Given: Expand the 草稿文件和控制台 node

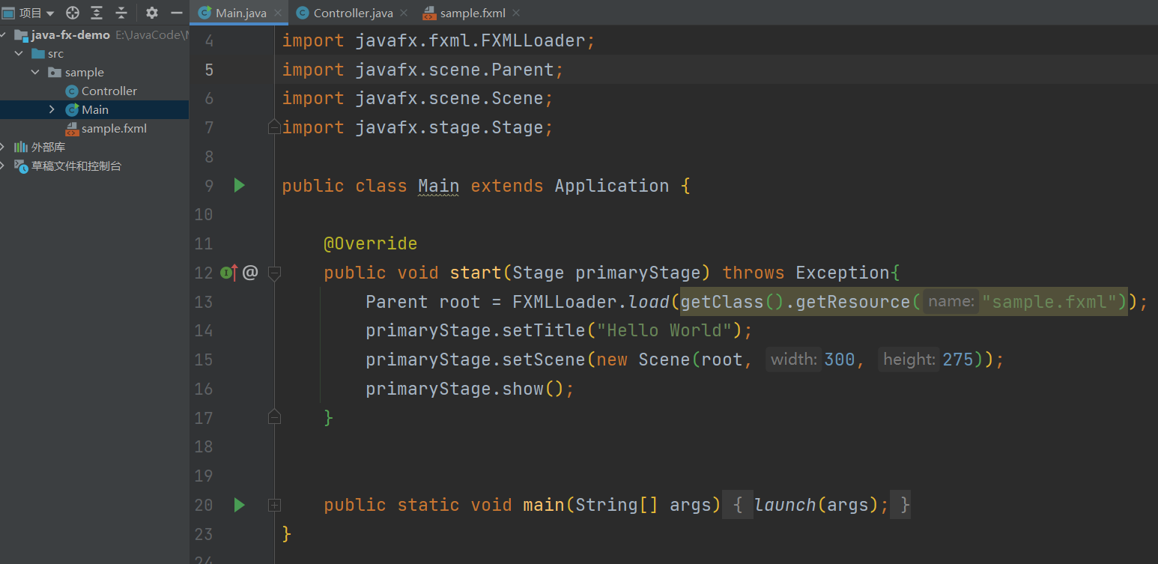Looking at the screenshot, I should [x=4, y=166].
